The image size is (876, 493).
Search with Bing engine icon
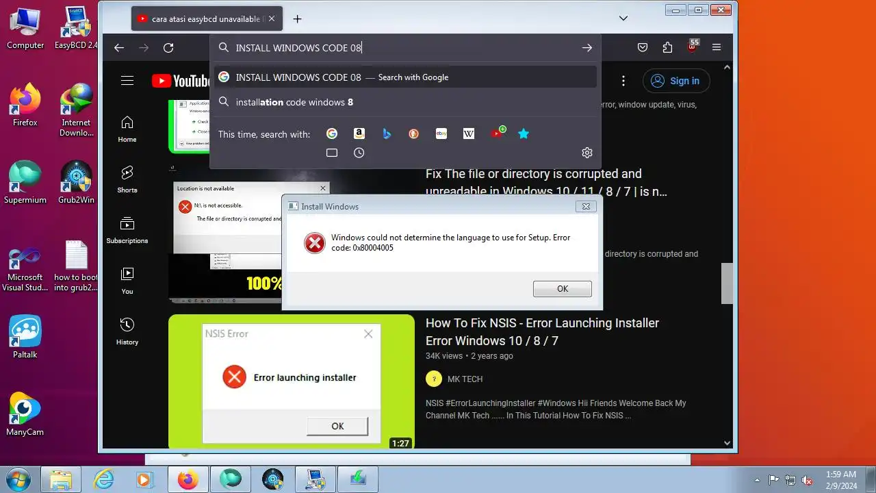click(387, 134)
